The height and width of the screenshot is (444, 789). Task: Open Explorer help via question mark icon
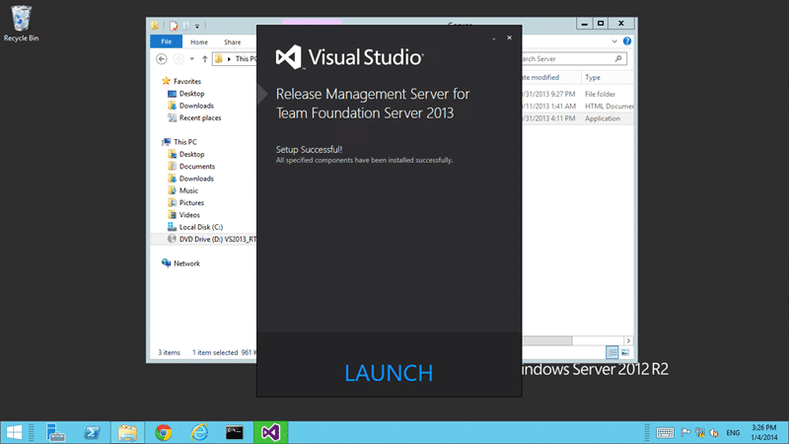point(627,41)
